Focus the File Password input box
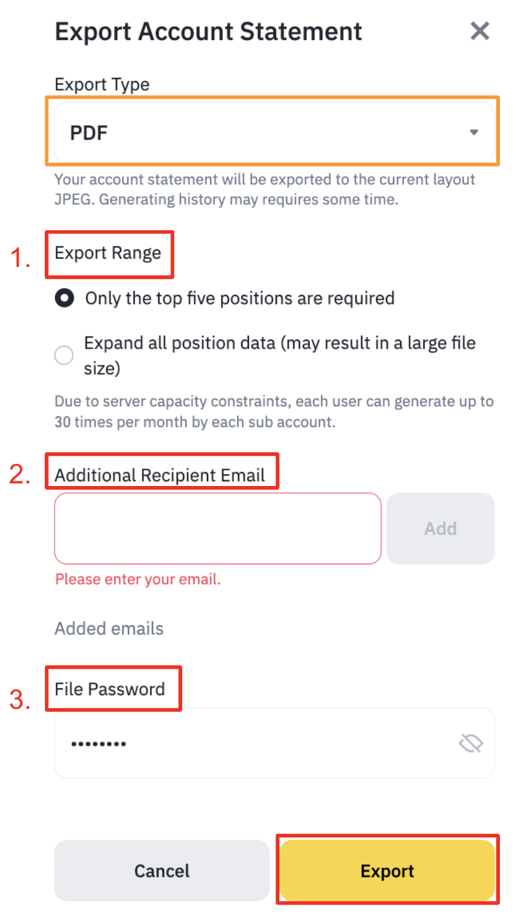This screenshot has height=924, width=520. pyautogui.click(x=259, y=743)
